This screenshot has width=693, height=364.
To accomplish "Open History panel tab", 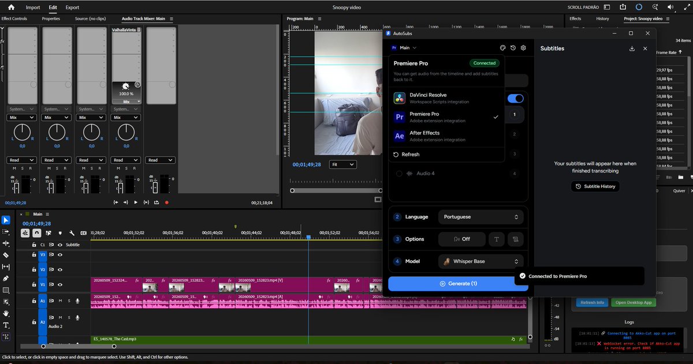I will coord(602,18).
